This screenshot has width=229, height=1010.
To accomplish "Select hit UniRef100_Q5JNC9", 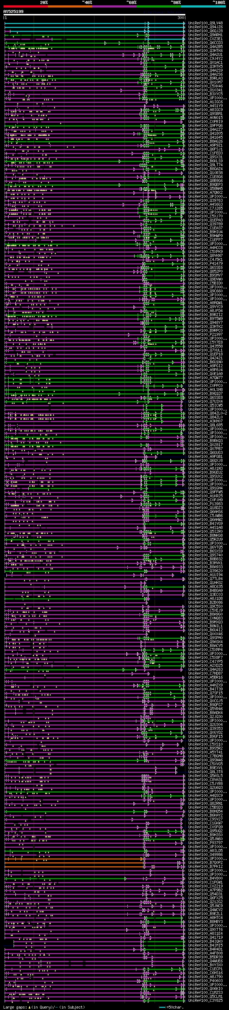I will coord(205,906).
